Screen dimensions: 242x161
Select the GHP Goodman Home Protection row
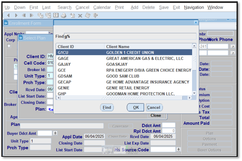124,93
